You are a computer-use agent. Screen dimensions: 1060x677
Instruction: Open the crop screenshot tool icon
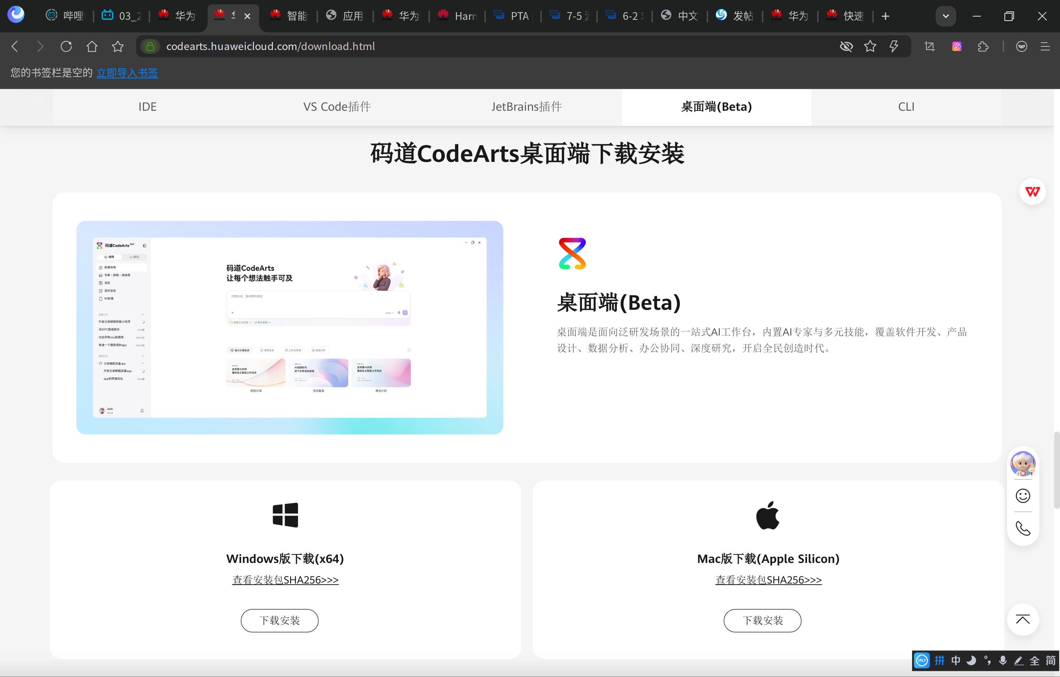click(x=930, y=46)
